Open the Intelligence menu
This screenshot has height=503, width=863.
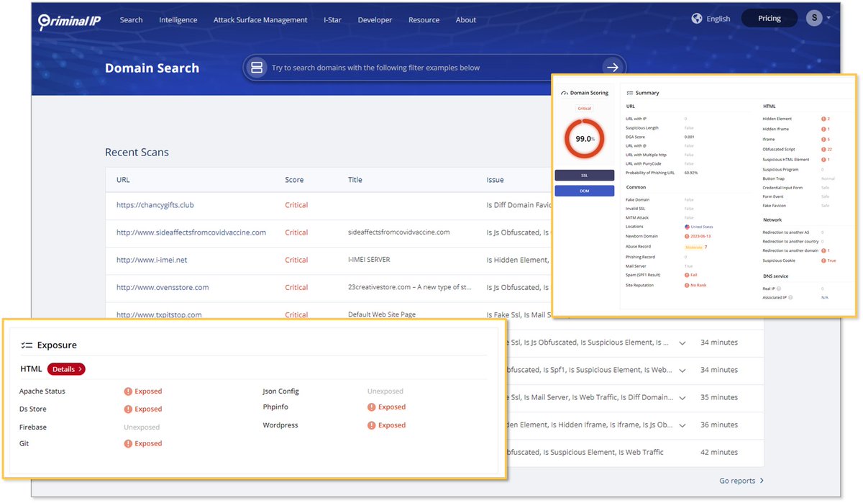pyautogui.click(x=178, y=20)
